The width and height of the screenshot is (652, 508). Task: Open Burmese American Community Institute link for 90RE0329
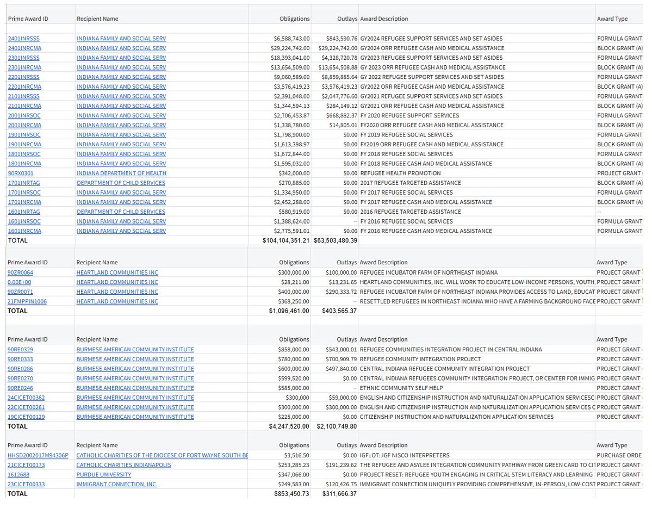pos(135,350)
